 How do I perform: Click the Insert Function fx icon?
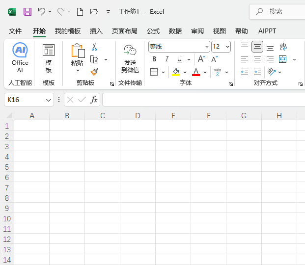[x=94, y=100]
